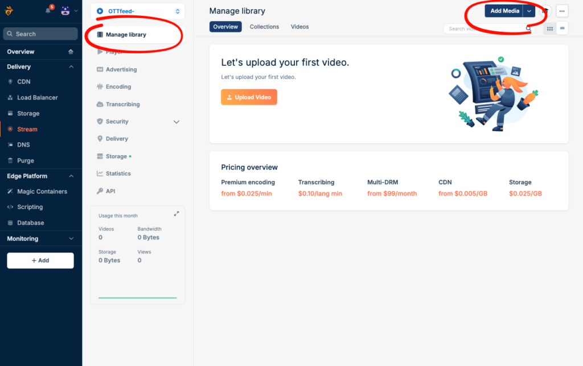The height and width of the screenshot is (366, 583).
Task: Click the + Add button in the sidebar
Action: tap(40, 261)
